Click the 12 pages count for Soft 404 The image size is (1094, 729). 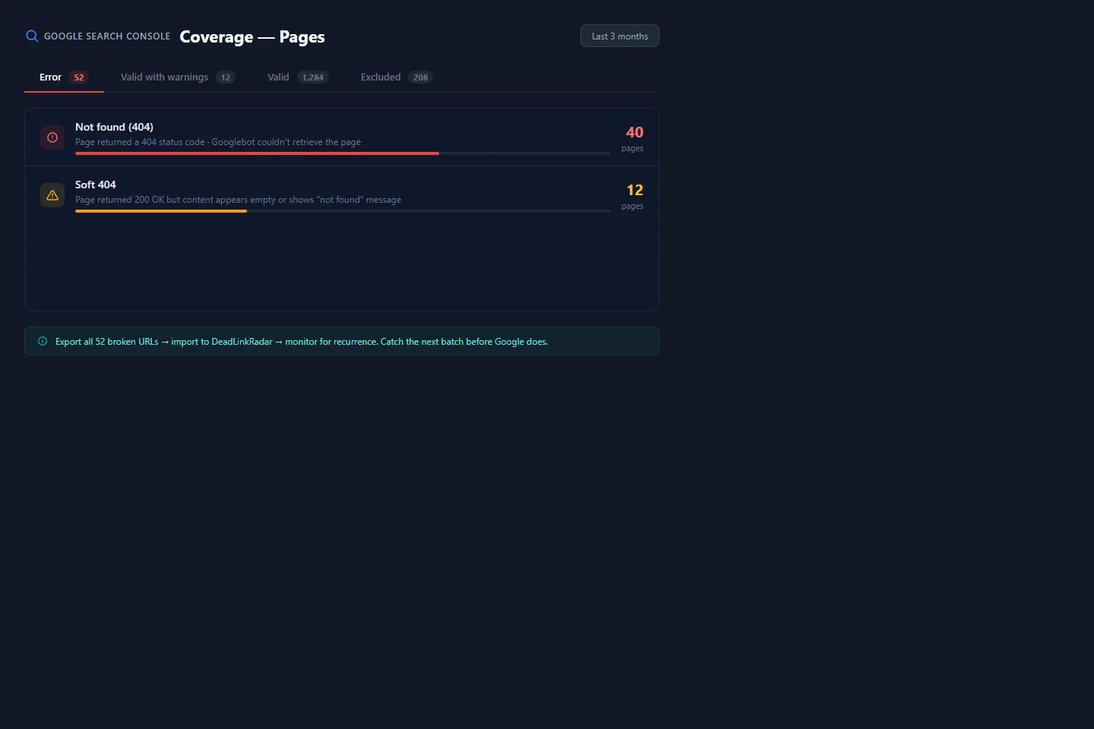coord(634,191)
